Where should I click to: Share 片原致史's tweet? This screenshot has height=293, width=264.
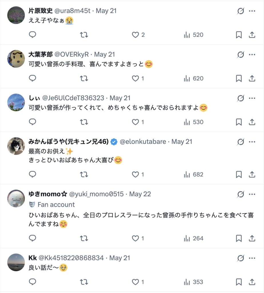(x=252, y=35)
